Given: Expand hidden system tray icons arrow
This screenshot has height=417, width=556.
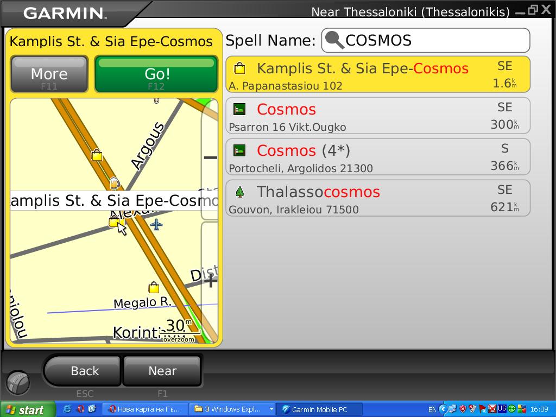Looking at the screenshot, I should (443, 409).
